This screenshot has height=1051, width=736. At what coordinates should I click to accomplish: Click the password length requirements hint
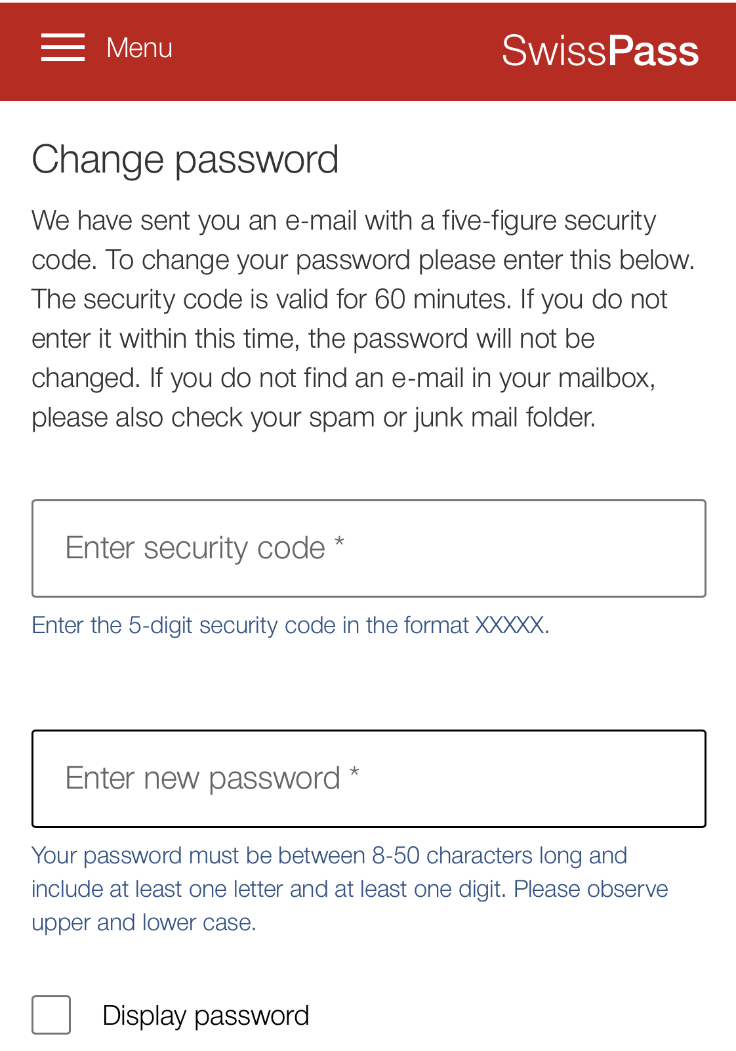[x=350, y=889]
